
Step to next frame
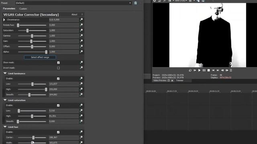(x=227, y=70)
